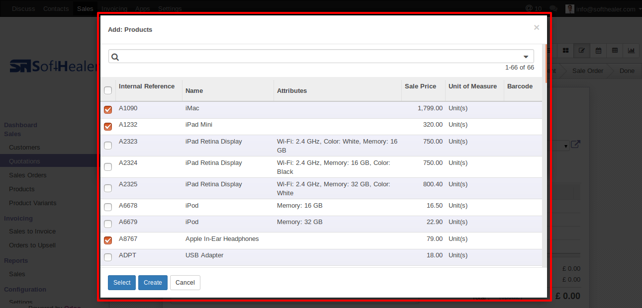This screenshot has width=642, height=308.
Task: Focus the product search input field
Action: coord(321,56)
